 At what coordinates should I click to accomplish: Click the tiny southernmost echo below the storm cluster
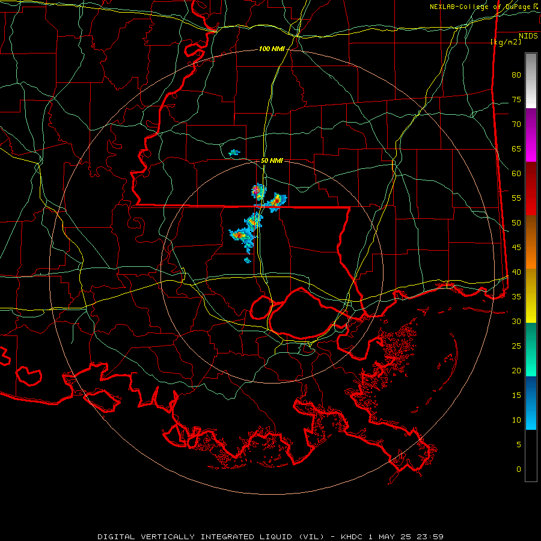coord(248,260)
